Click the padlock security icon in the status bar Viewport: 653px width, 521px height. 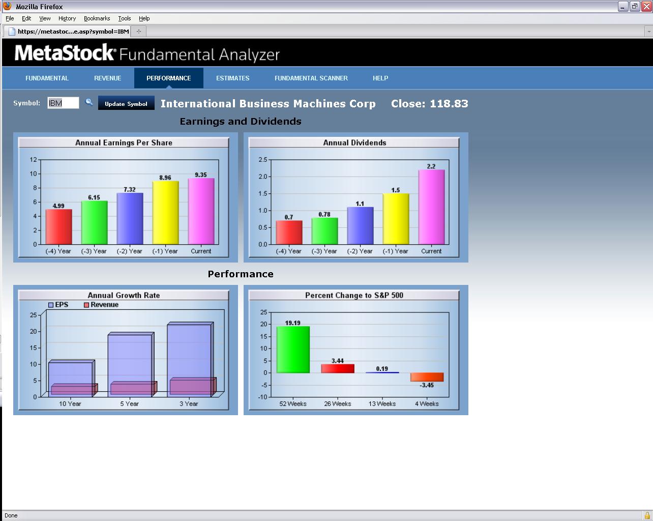[647, 515]
